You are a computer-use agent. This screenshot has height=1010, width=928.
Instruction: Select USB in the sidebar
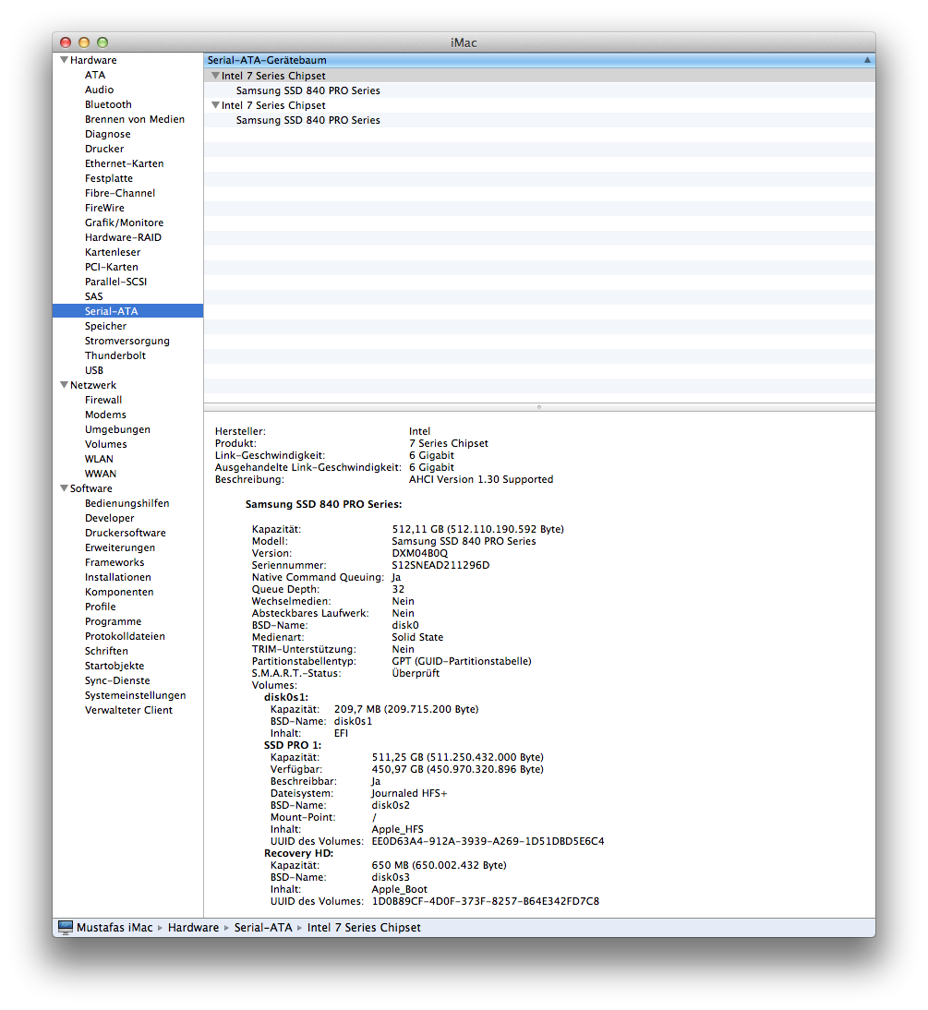click(94, 370)
